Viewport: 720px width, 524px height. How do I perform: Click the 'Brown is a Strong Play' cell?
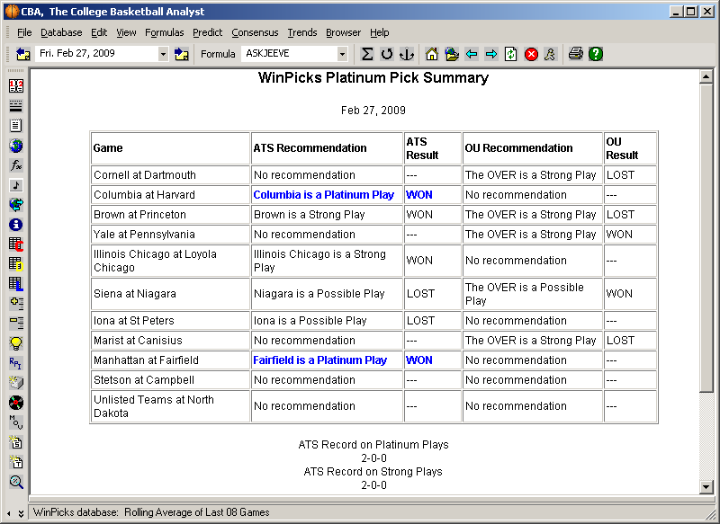point(327,215)
